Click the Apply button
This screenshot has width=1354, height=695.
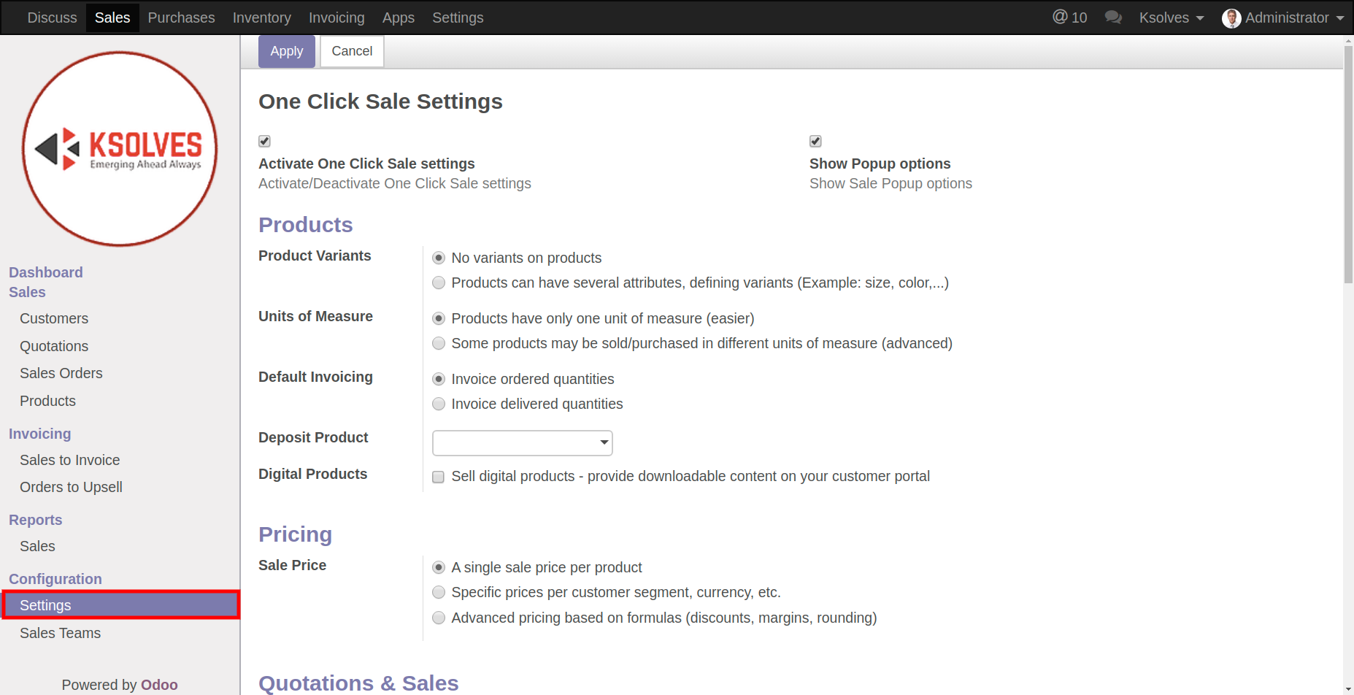(286, 51)
